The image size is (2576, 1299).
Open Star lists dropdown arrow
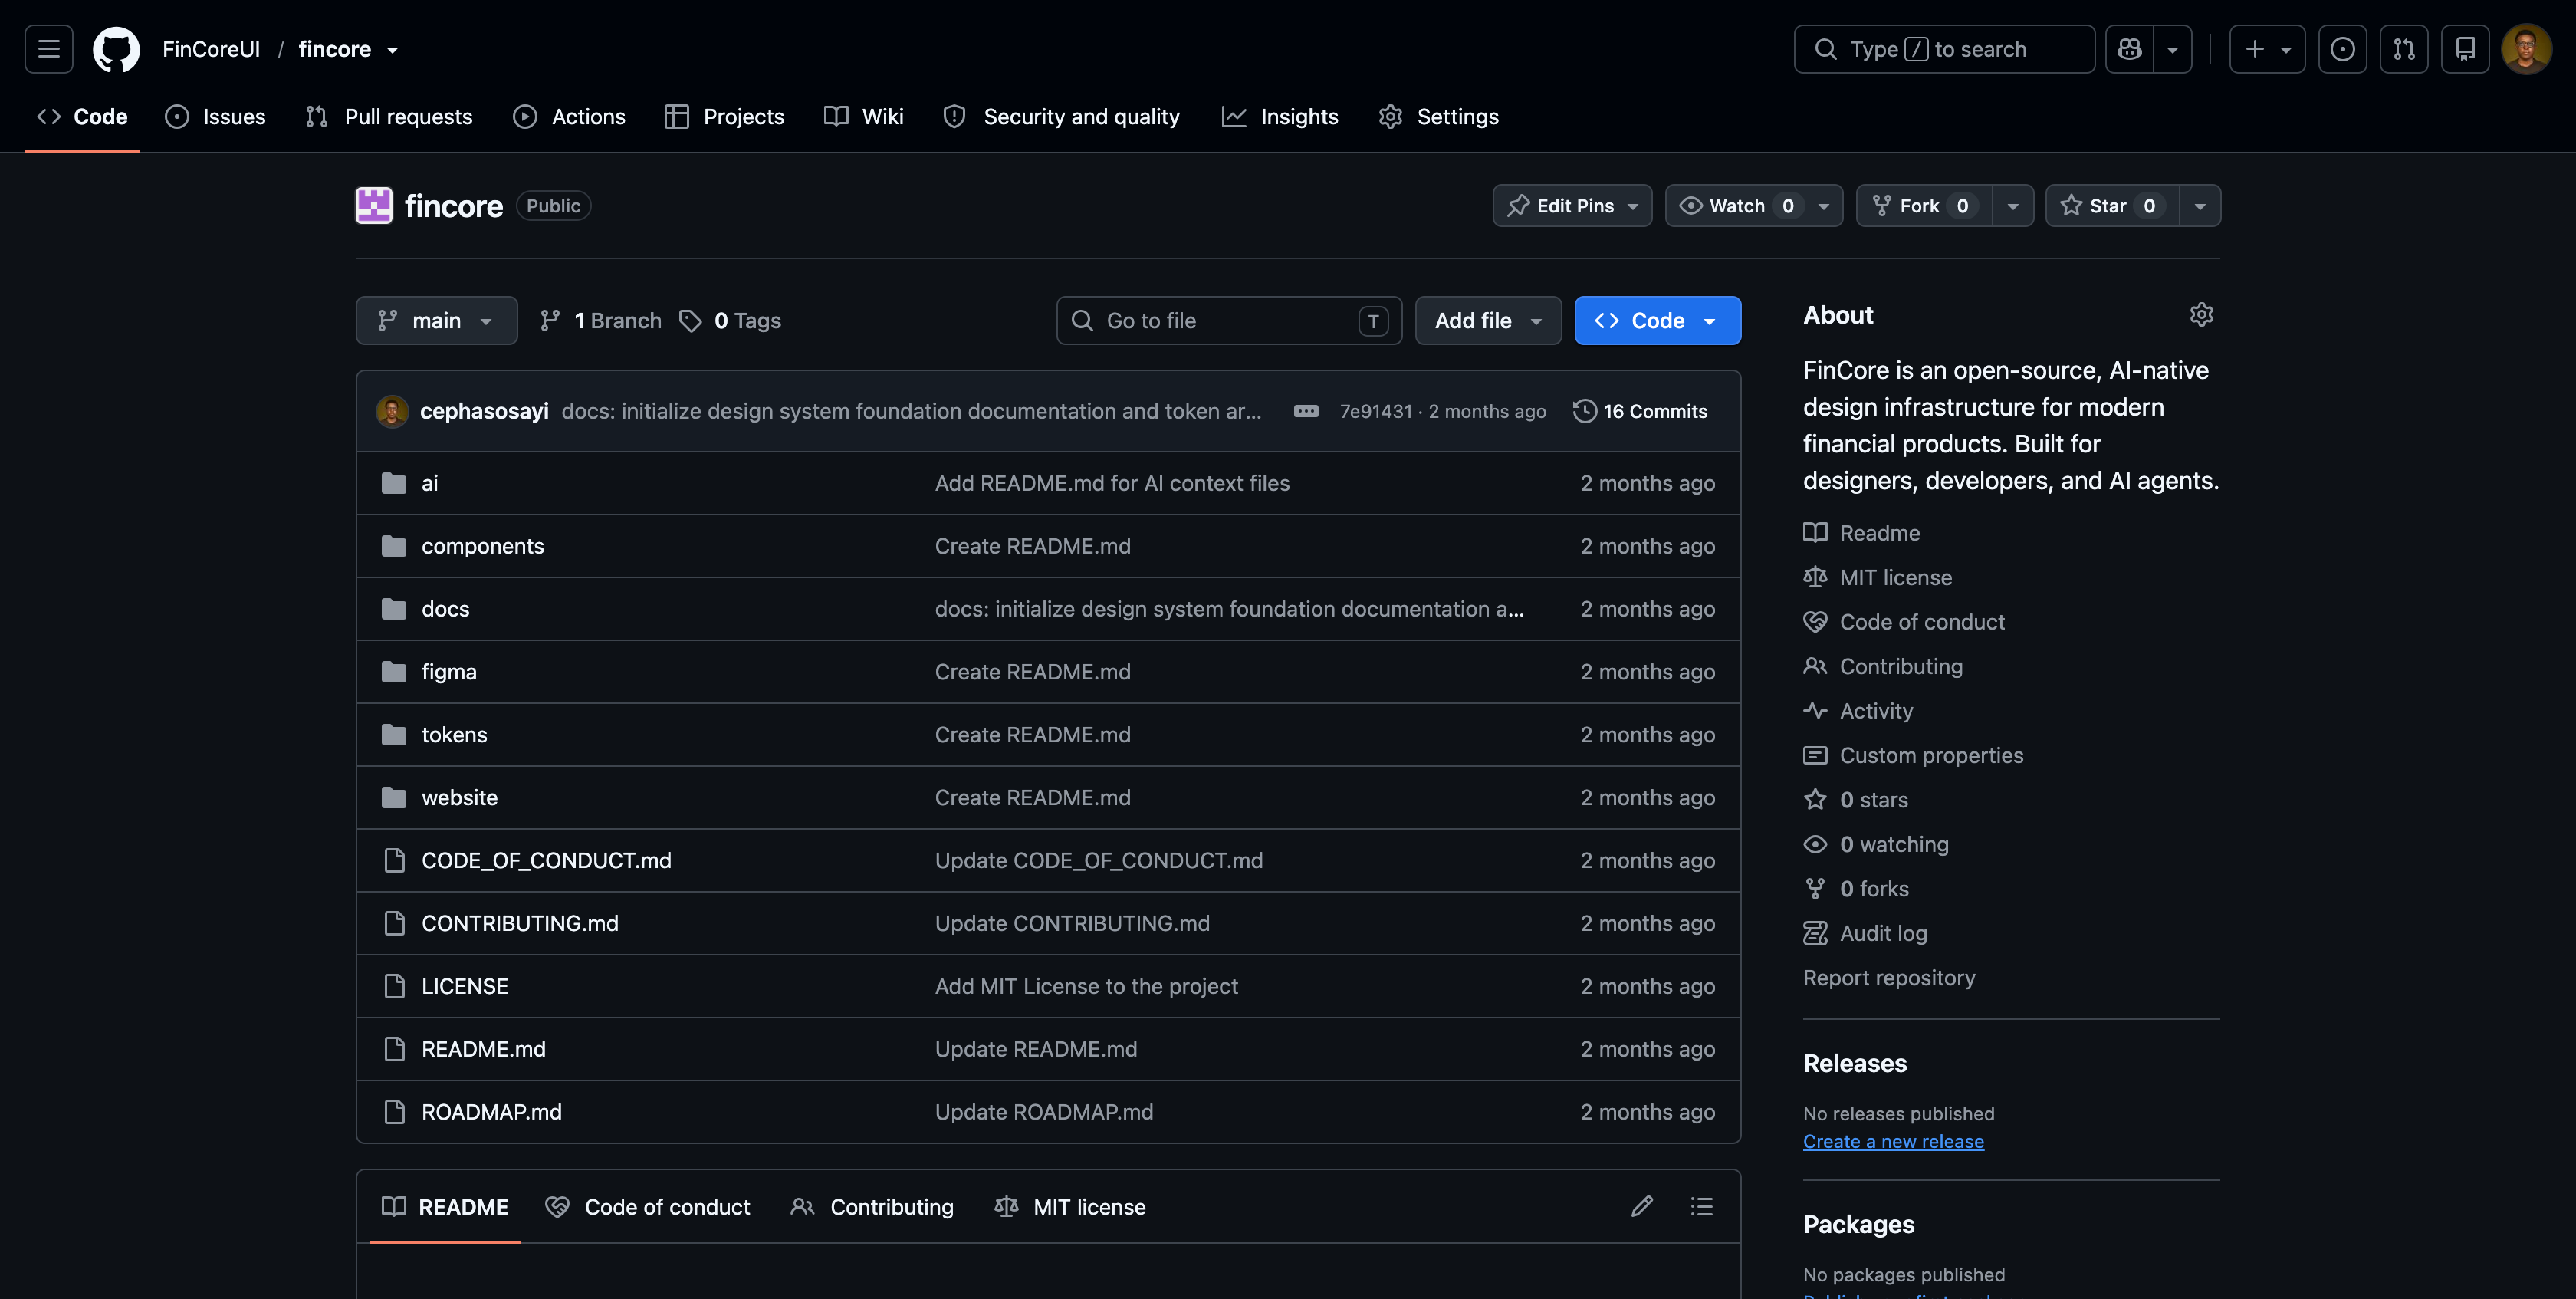point(2200,205)
